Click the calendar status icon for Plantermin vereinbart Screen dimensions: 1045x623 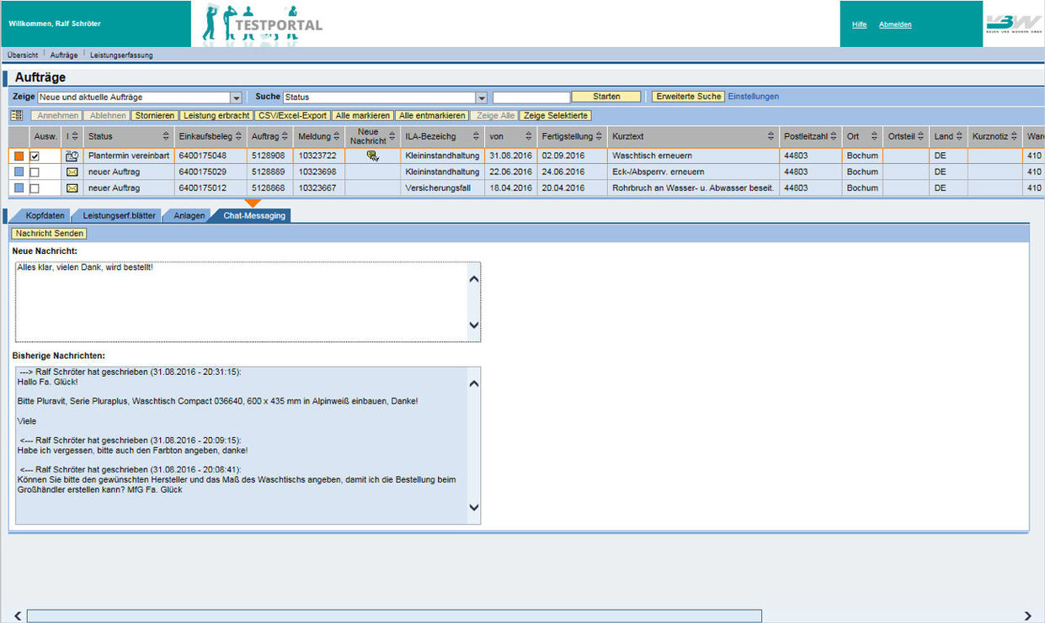[72, 156]
